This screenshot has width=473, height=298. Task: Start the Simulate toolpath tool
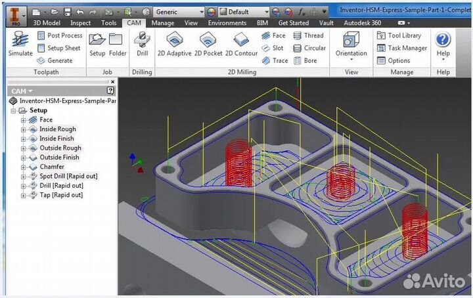pyautogui.click(x=20, y=44)
